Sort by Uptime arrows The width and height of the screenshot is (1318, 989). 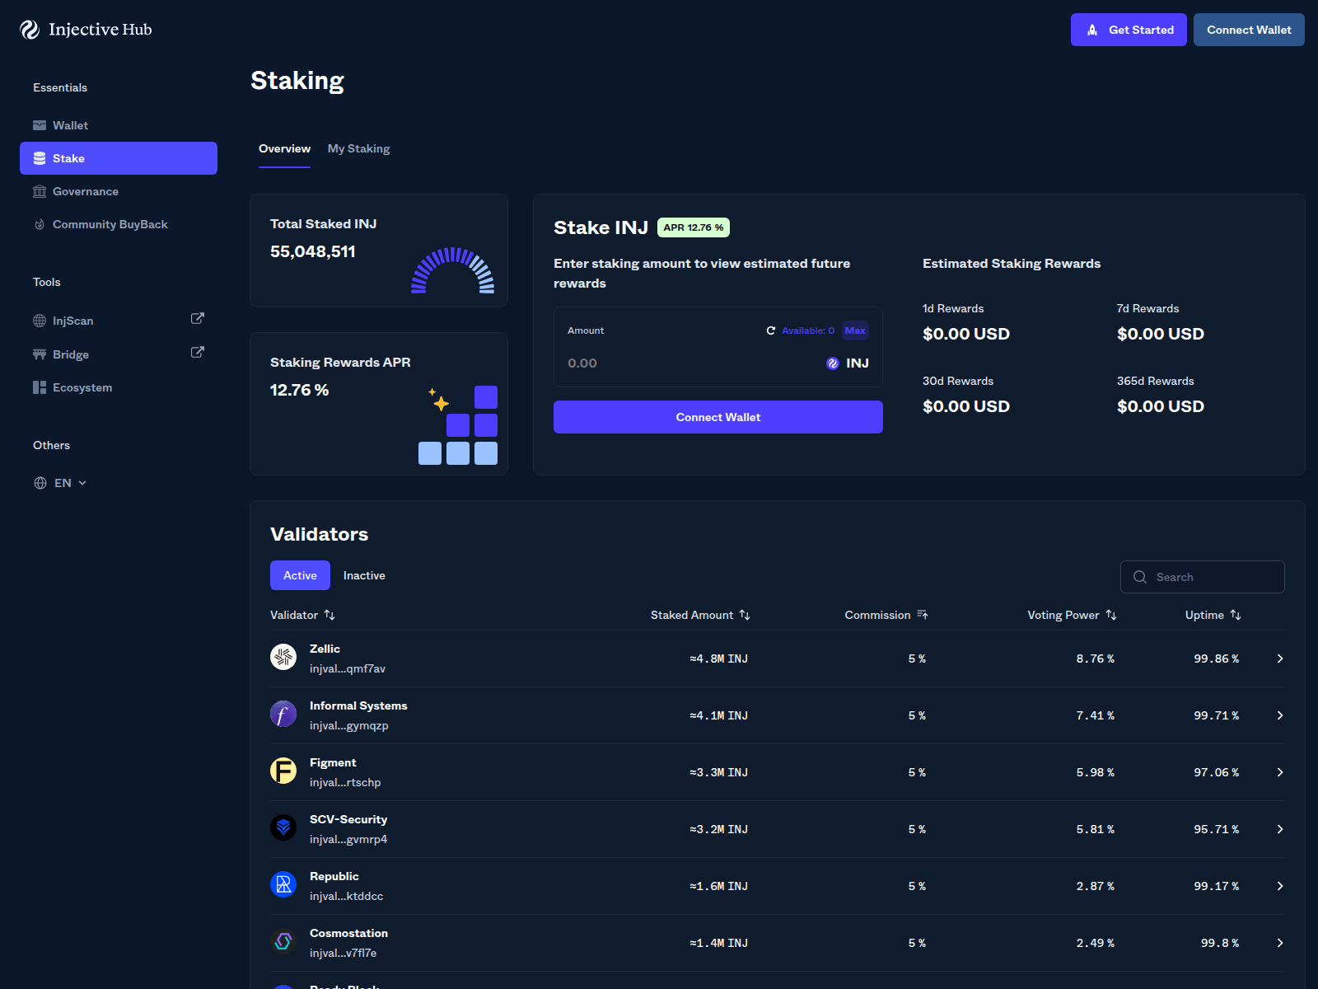(x=1236, y=615)
